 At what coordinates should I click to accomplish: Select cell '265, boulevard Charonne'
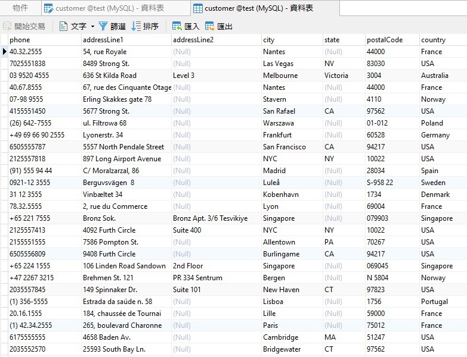point(126,325)
